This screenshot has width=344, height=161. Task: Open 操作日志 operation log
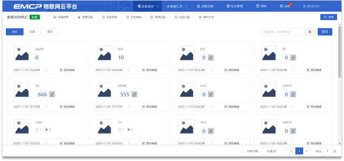click(207, 17)
